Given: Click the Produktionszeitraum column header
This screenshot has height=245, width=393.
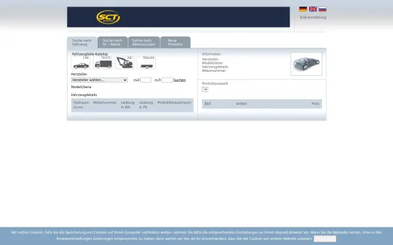Looking at the screenshot, I should 174,103.
